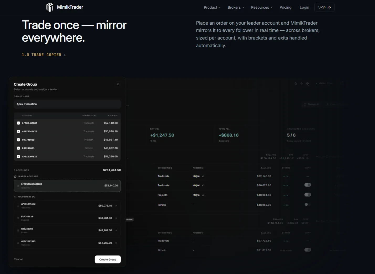Select the moon dark-theme icon
Viewport: 375px width, 274px height.
coord(296,84)
